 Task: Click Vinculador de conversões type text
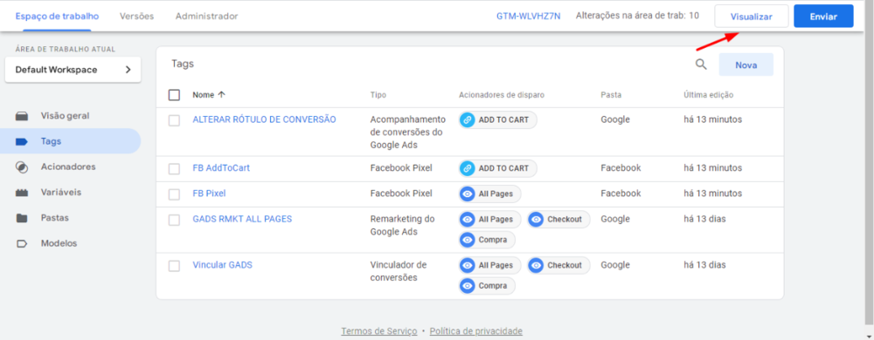point(399,271)
